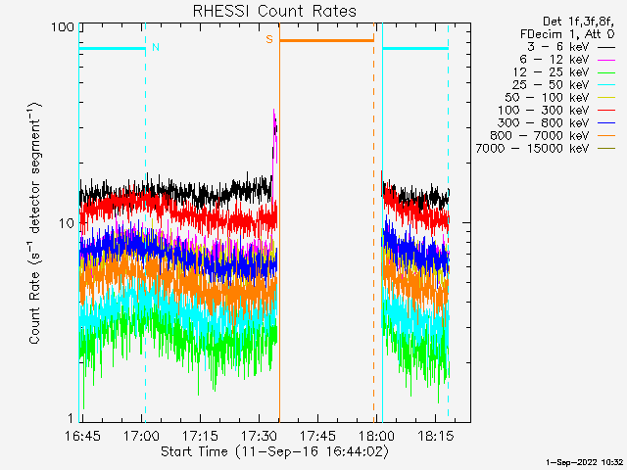The width and height of the screenshot is (627, 470).
Task: Click the '1-Sep-2022 10:32' timestamp
Action: point(585,463)
